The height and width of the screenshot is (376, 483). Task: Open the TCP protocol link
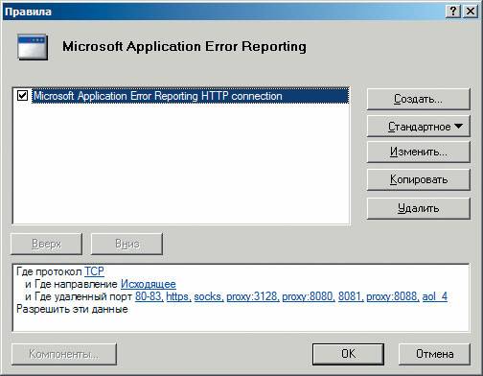pyautogui.click(x=94, y=271)
